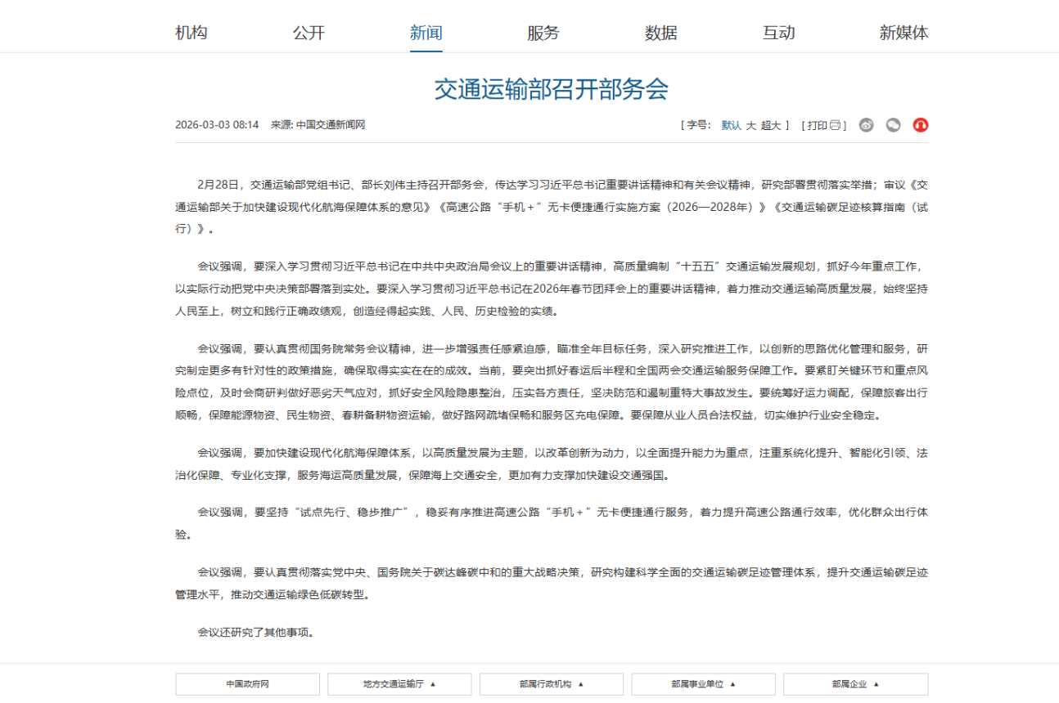Open the 中国政府网 link
The width and height of the screenshot is (1059, 703).
coord(247,684)
